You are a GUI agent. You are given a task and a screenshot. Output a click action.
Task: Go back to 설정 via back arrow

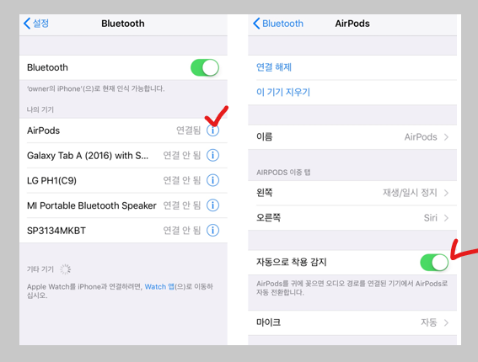36,24
